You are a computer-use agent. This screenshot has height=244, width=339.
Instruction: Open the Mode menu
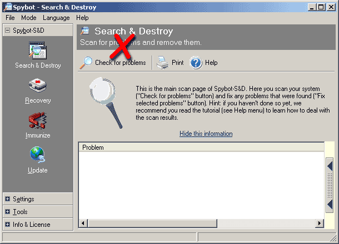tap(29, 18)
